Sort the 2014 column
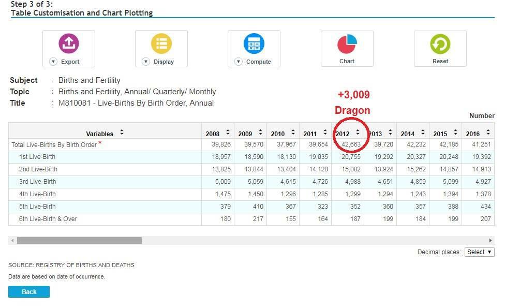The image size is (505, 307). pyautogui.click(x=423, y=132)
